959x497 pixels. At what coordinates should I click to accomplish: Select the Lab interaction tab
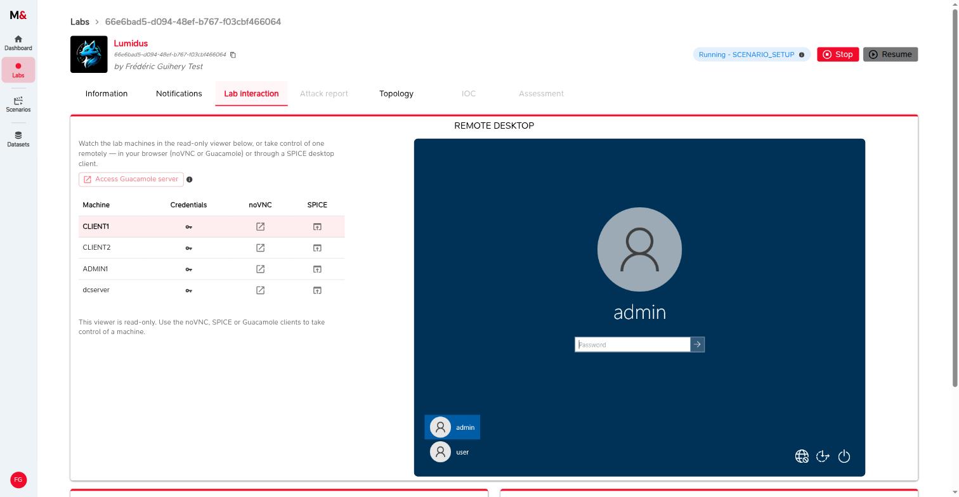click(251, 94)
